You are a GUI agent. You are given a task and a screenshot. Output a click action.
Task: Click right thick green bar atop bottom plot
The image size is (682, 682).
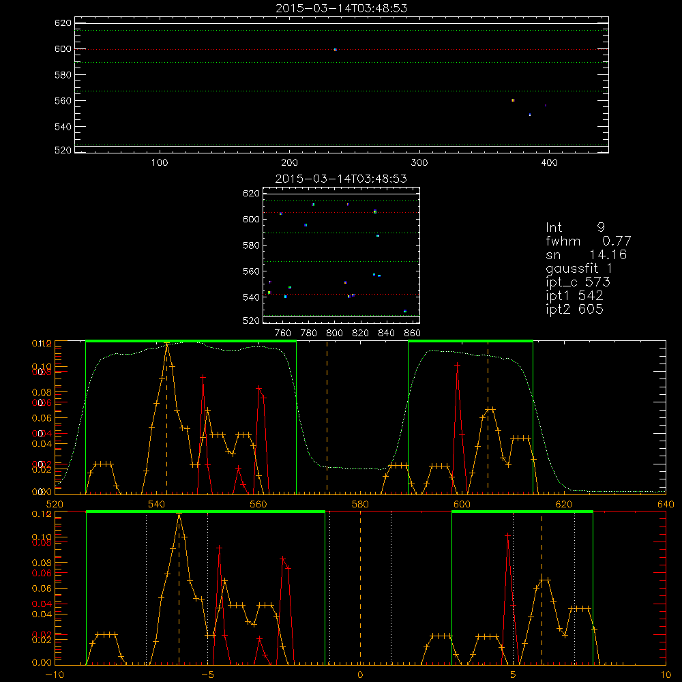522,512
